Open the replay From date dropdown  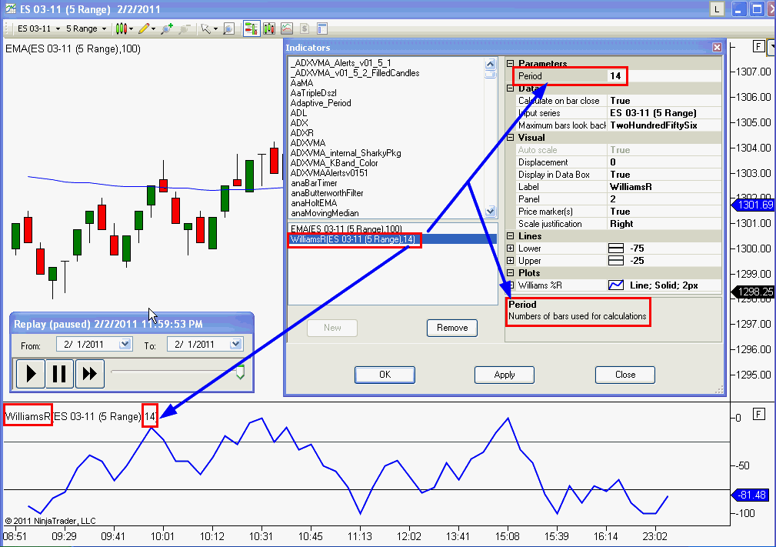coord(125,344)
